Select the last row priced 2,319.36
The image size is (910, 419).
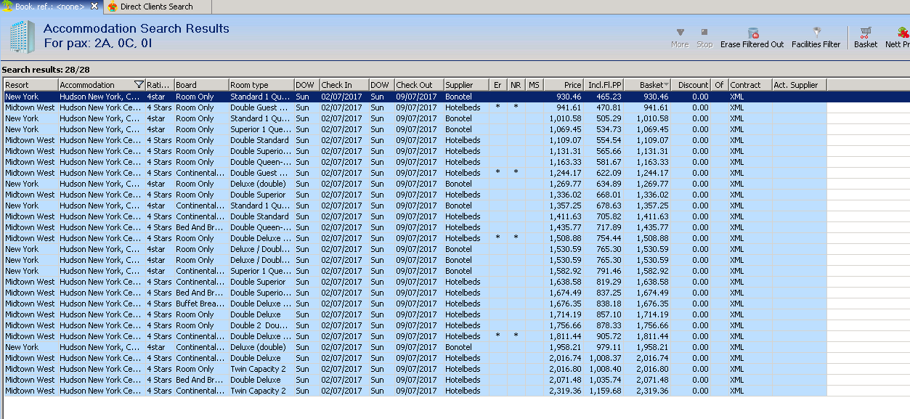tap(415, 391)
